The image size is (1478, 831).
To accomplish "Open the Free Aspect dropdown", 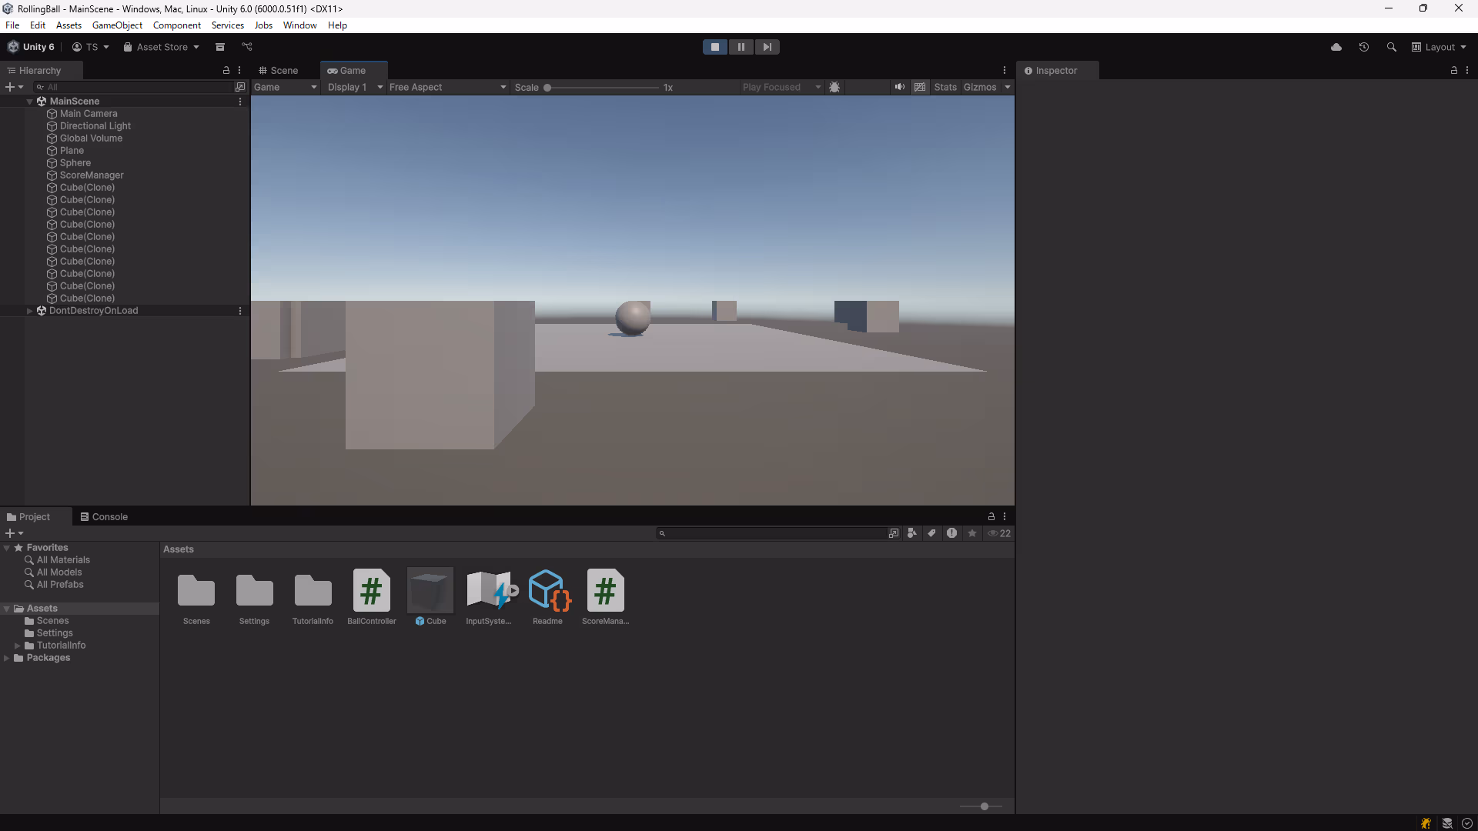I will click(447, 87).
